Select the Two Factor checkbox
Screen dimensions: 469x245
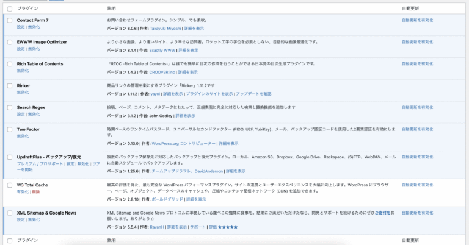click(x=10, y=129)
